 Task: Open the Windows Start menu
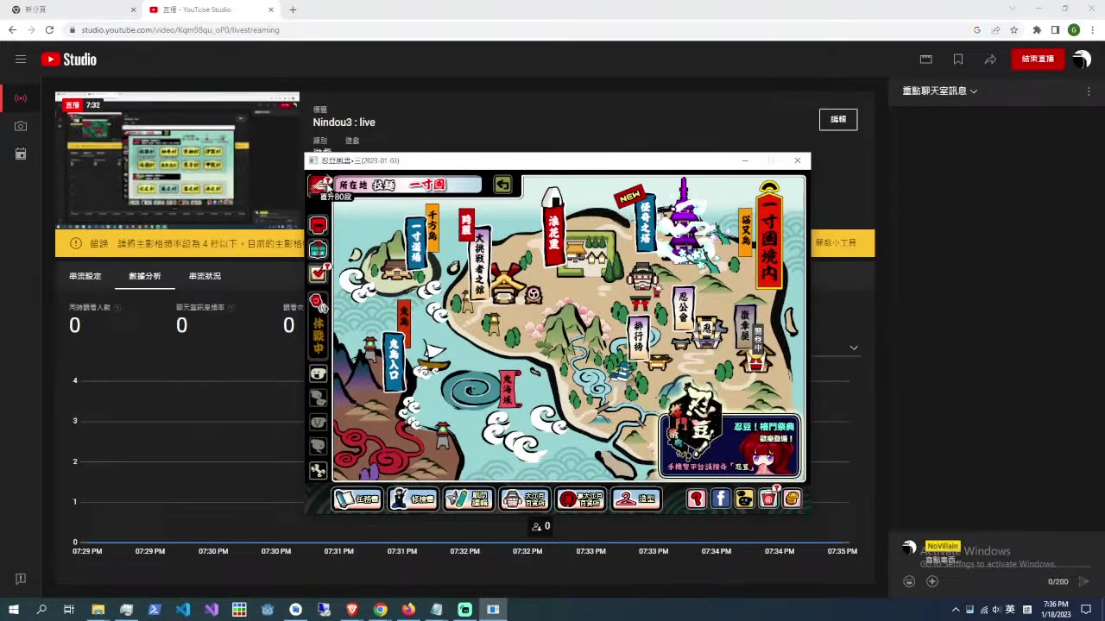(14, 609)
